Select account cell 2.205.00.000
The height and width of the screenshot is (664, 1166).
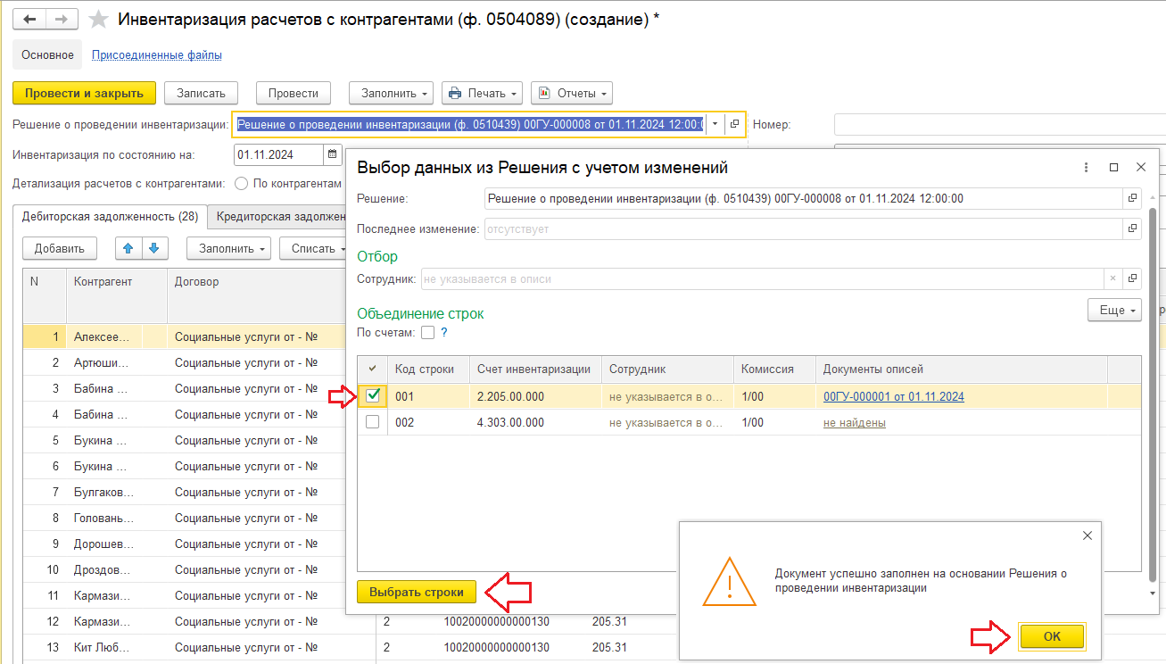pyautogui.click(x=536, y=396)
